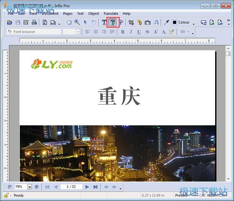Open the Help menu
The height and width of the screenshot is (201, 234).
127,14
